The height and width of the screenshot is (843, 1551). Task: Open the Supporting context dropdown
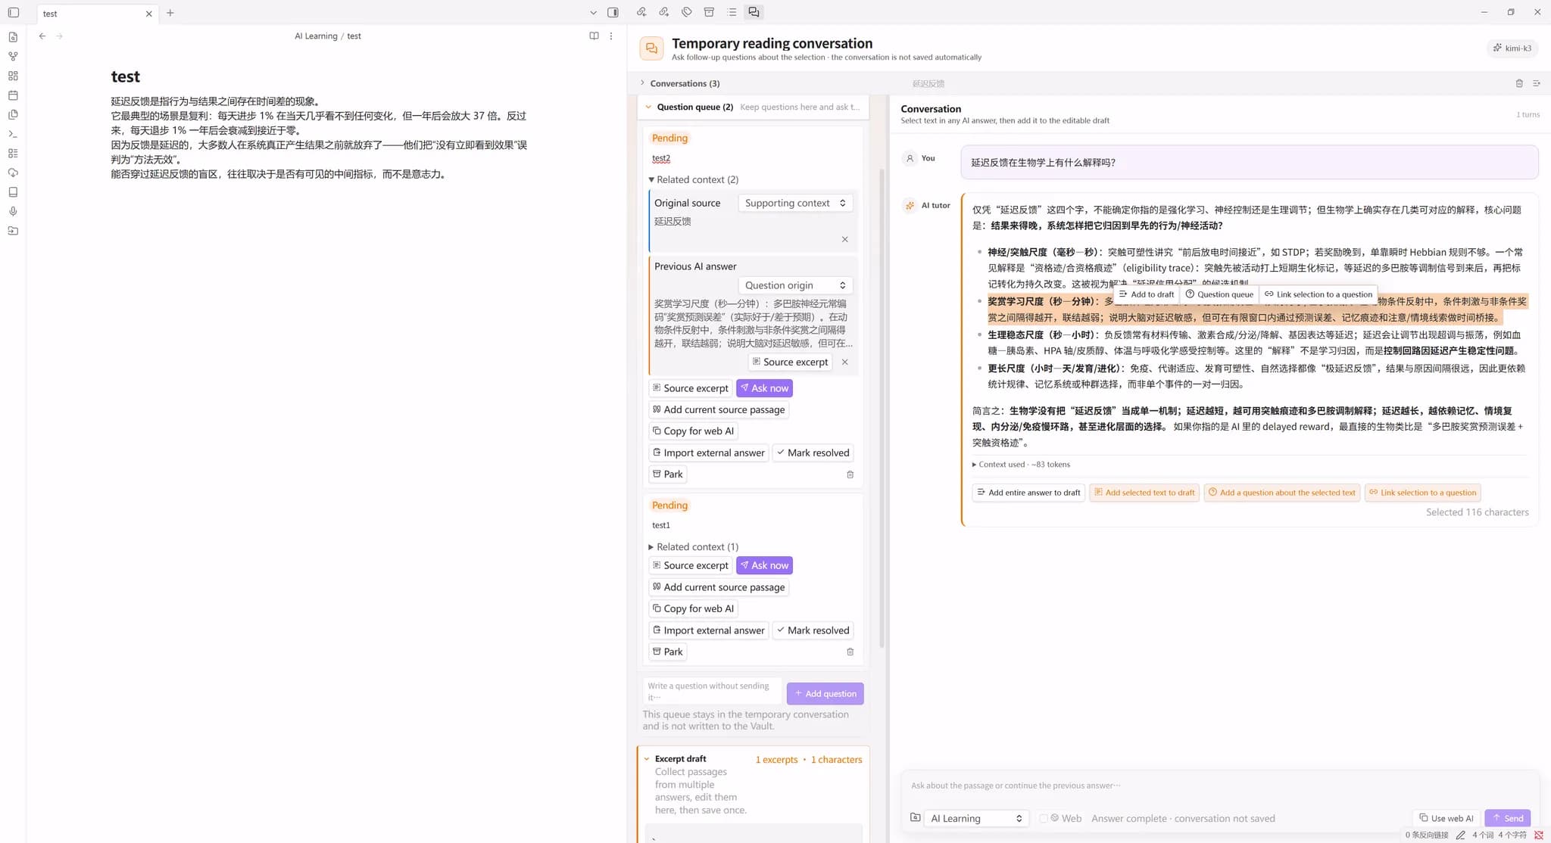[795, 203]
